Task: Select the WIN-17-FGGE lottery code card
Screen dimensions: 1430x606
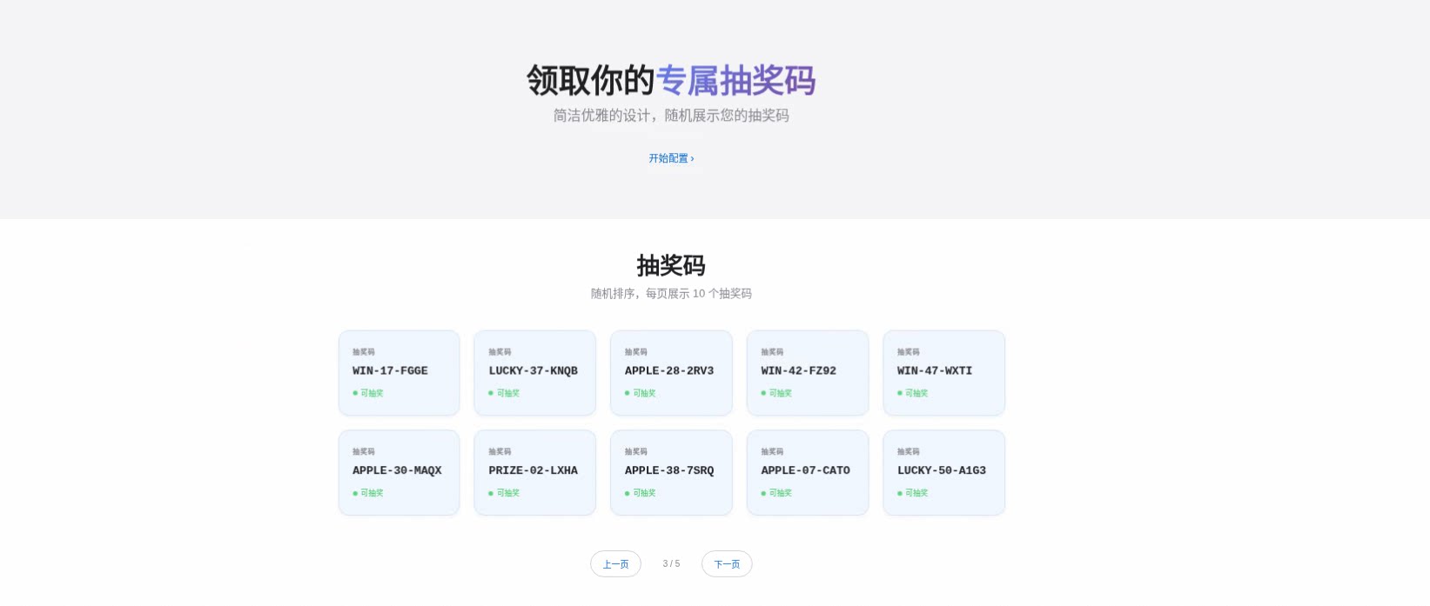Action: coord(399,373)
